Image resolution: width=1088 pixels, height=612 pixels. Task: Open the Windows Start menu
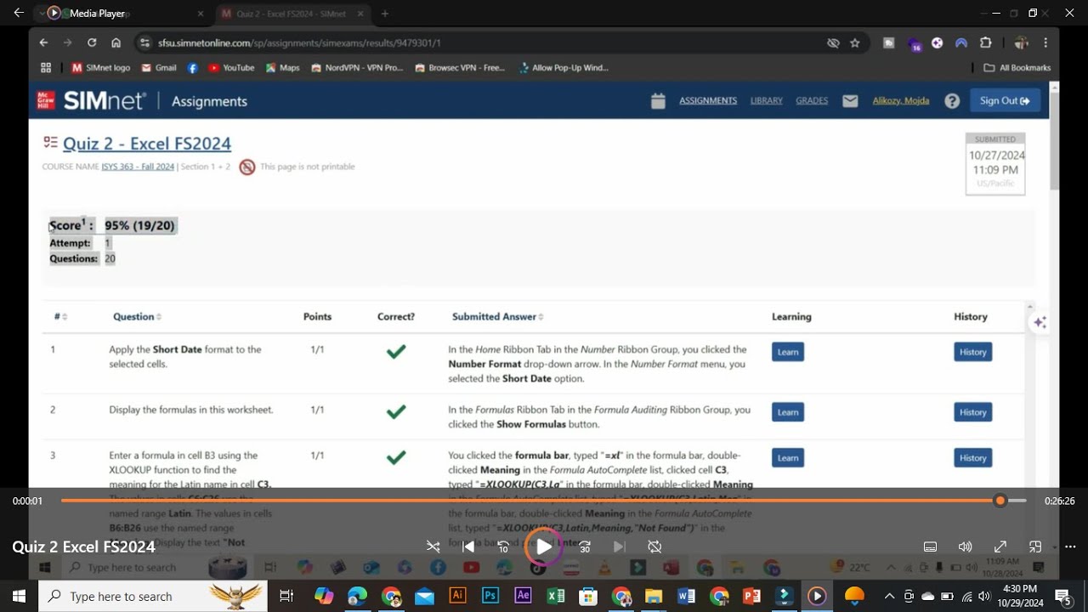tap(19, 596)
